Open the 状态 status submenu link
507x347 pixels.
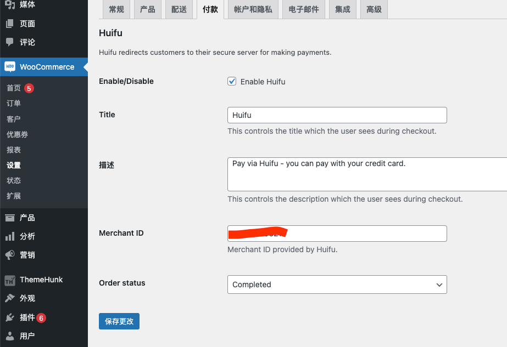pyautogui.click(x=14, y=180)
